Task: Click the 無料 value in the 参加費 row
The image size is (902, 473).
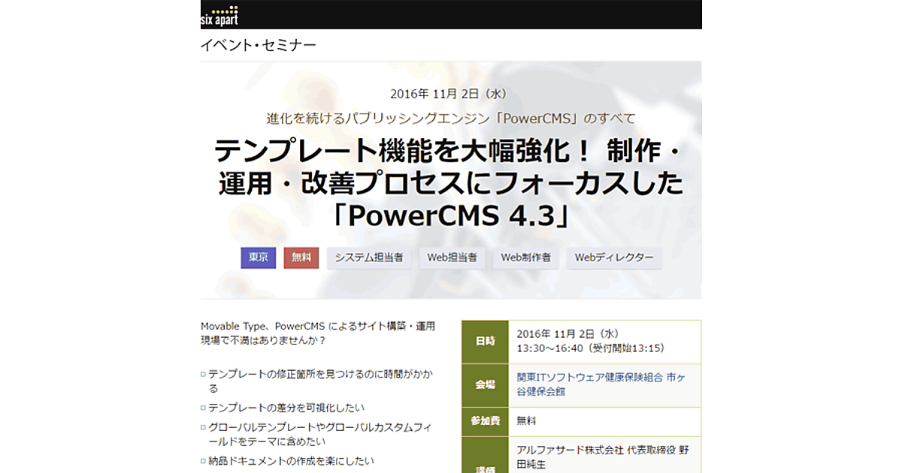Action: tap(526, 421)
